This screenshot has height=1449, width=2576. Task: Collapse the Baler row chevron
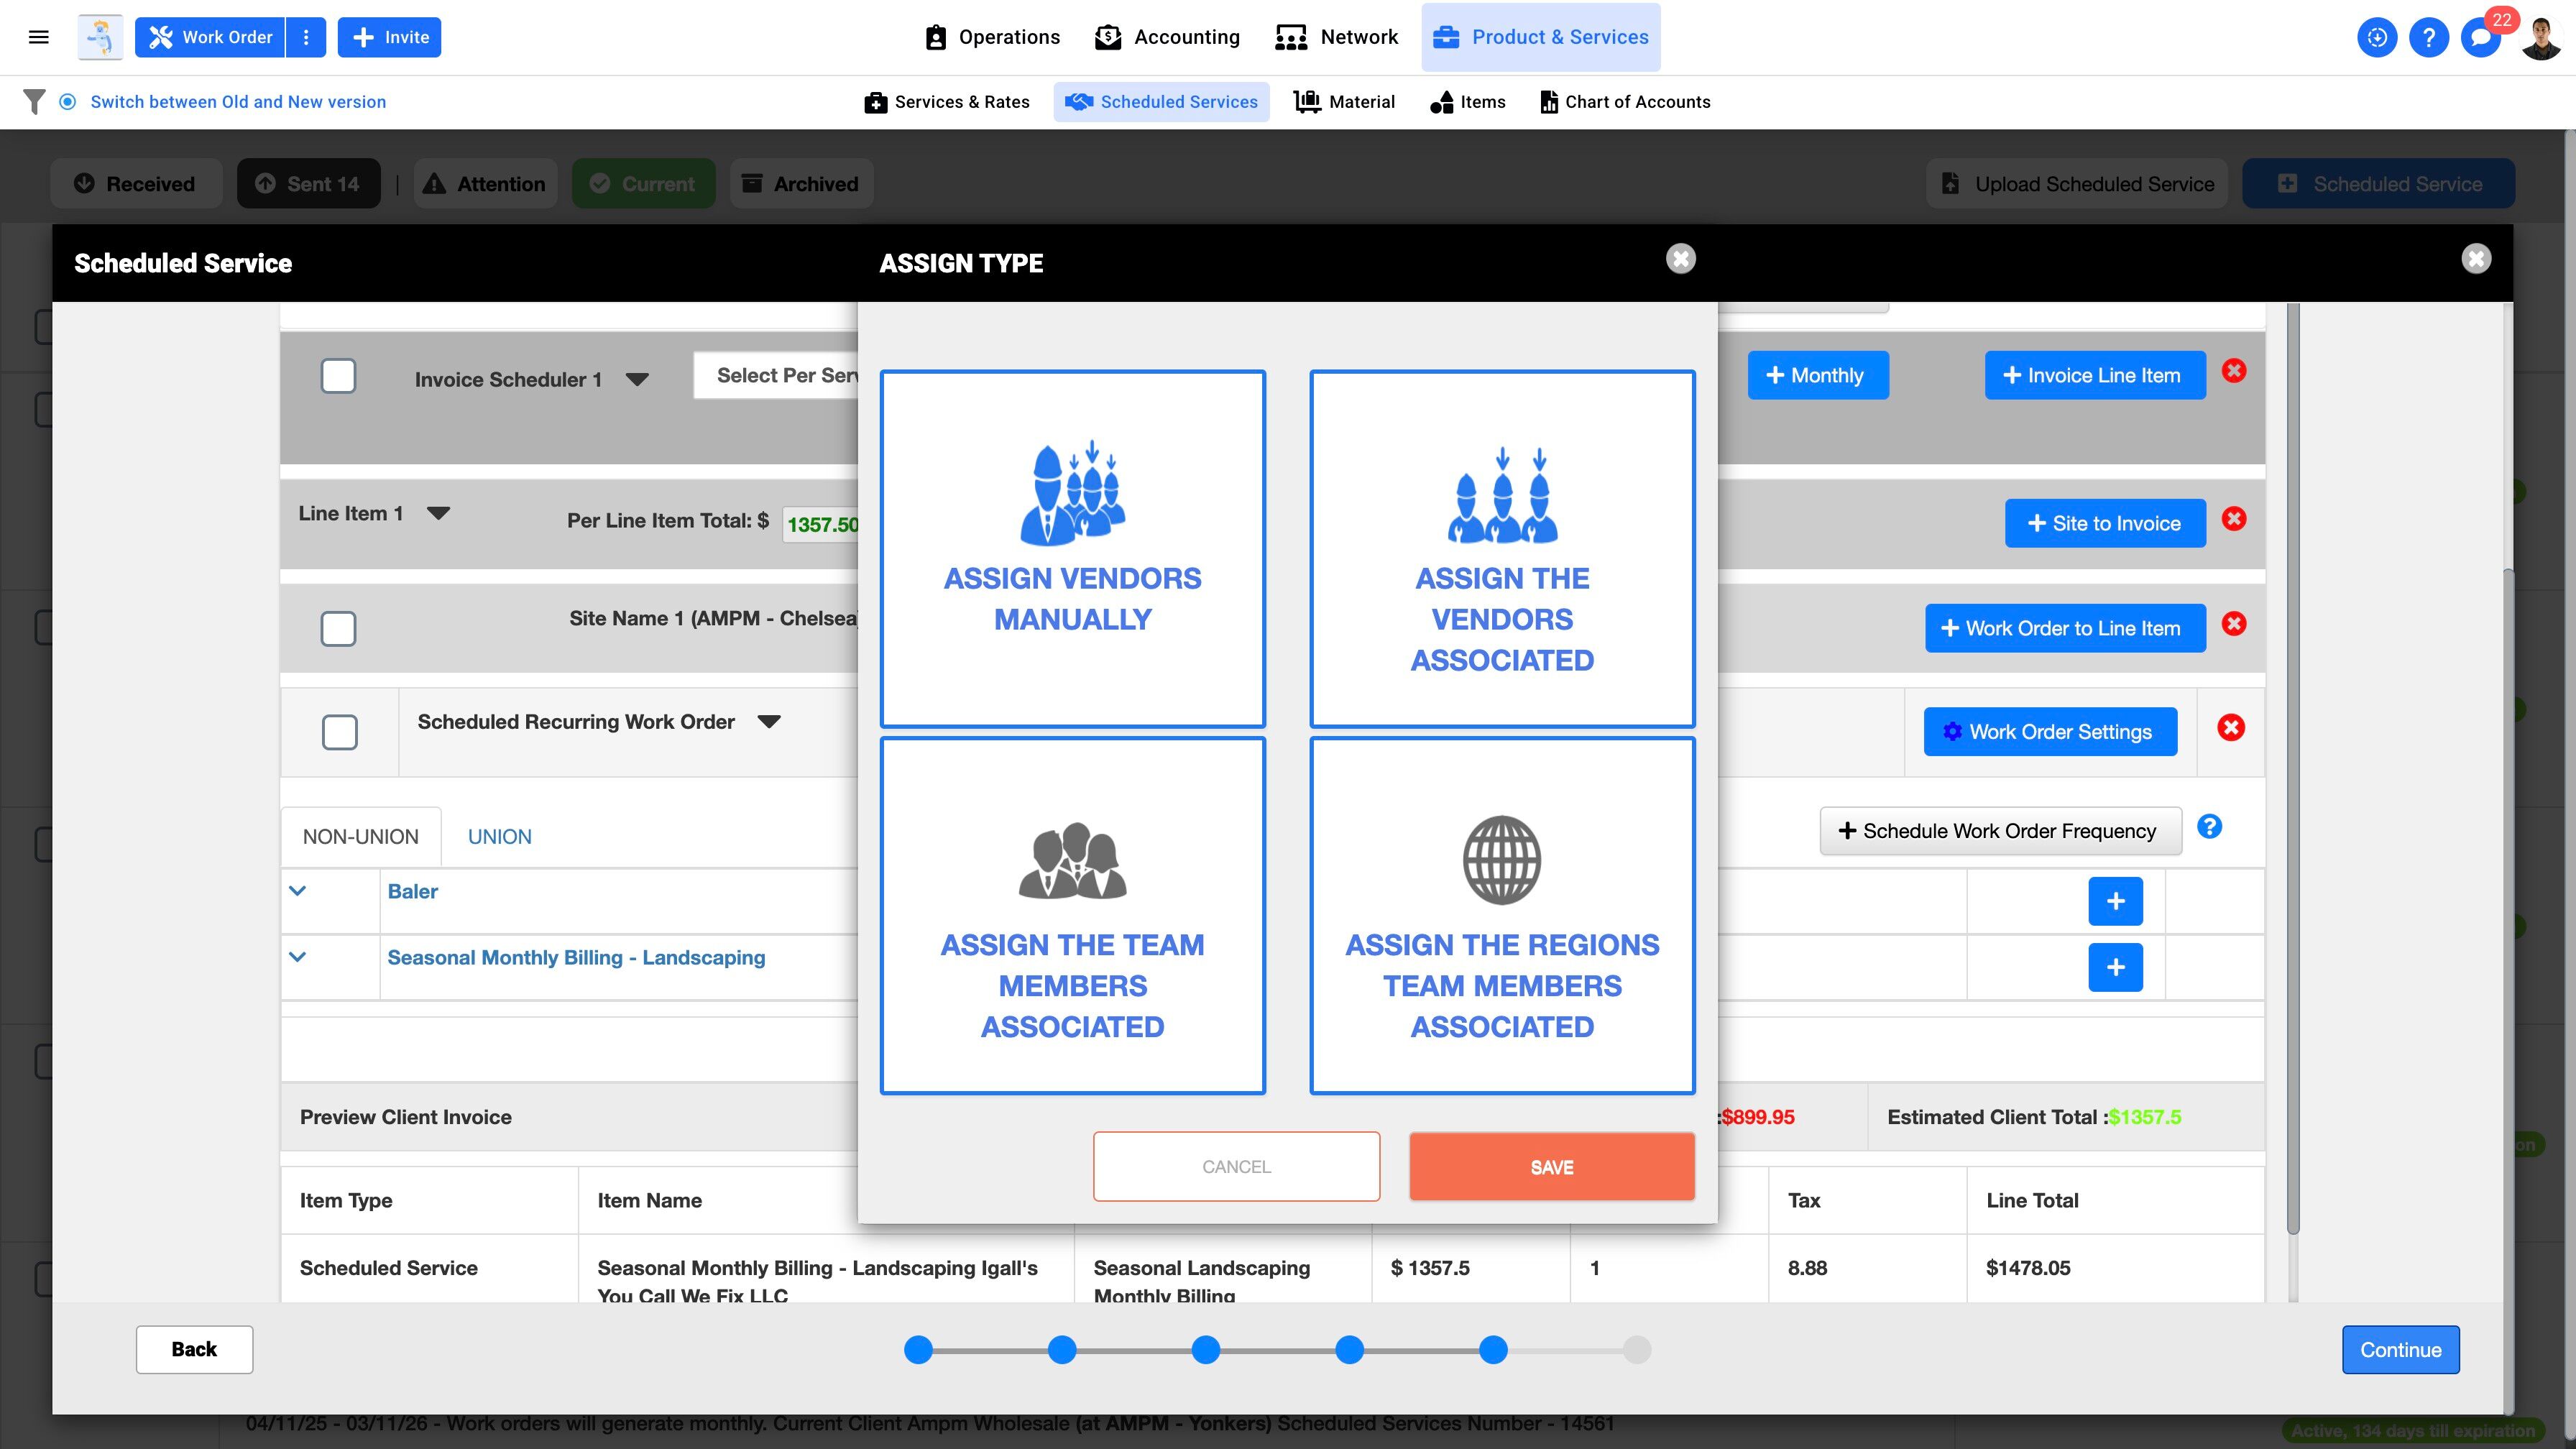[297, 891]
